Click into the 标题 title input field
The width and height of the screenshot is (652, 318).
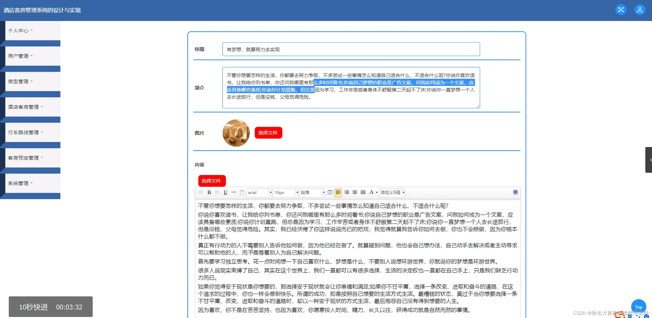pos(351,49)
